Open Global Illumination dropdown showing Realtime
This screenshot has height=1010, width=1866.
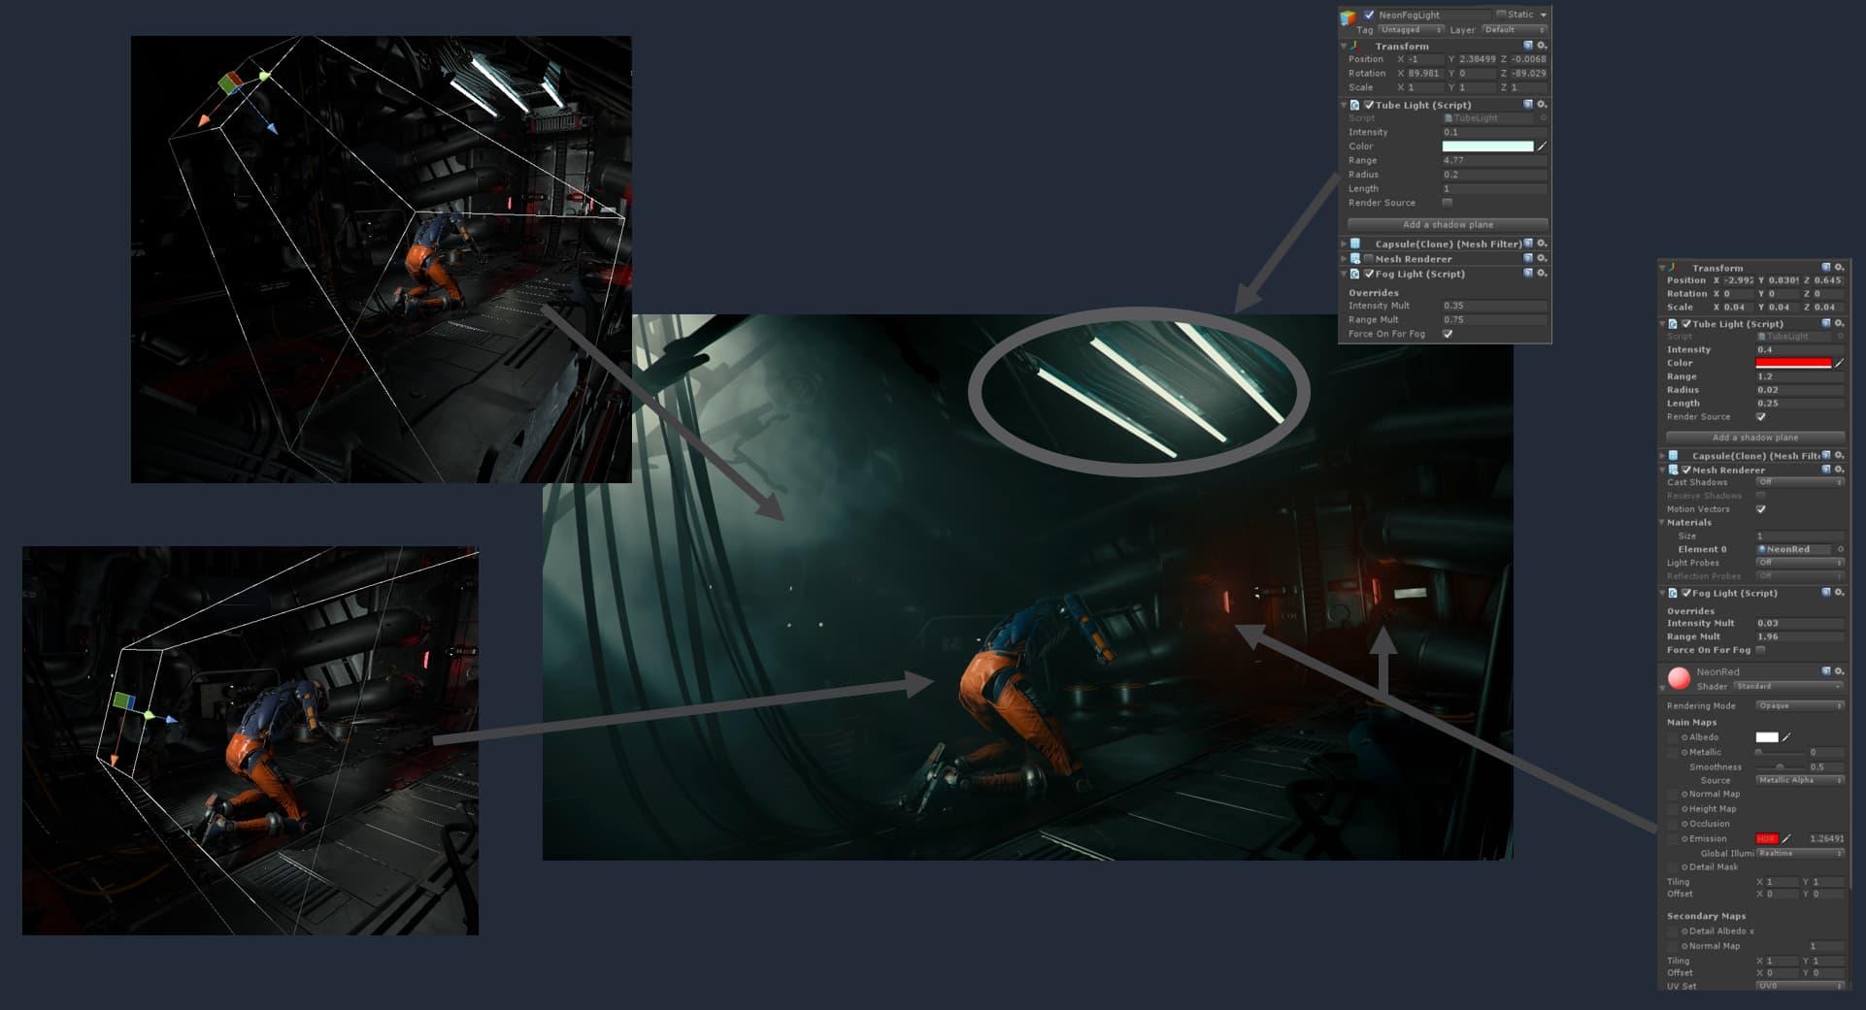tap(1799, 853)
